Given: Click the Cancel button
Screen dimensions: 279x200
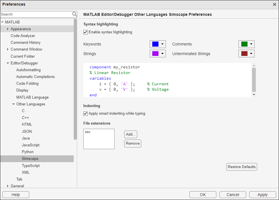Looking at the screenshot, I should (232, 195).
